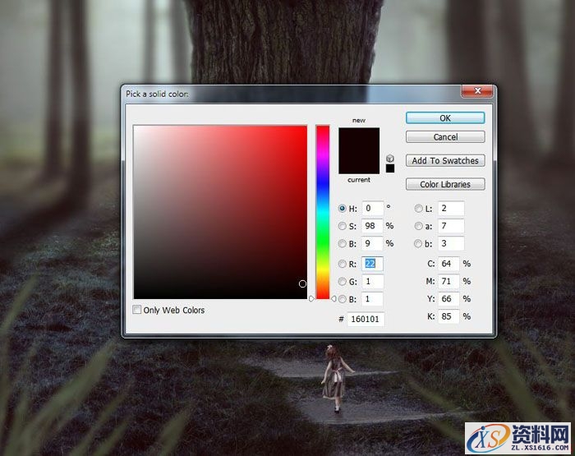The image size is (575, 456).
Task: Click the current color preview swatch
Action: point(359,163)
